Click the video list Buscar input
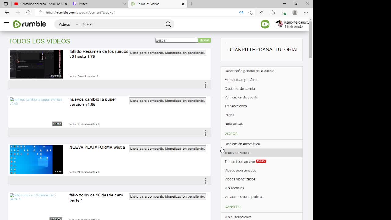The image size is (391, 220). [177, 40]
